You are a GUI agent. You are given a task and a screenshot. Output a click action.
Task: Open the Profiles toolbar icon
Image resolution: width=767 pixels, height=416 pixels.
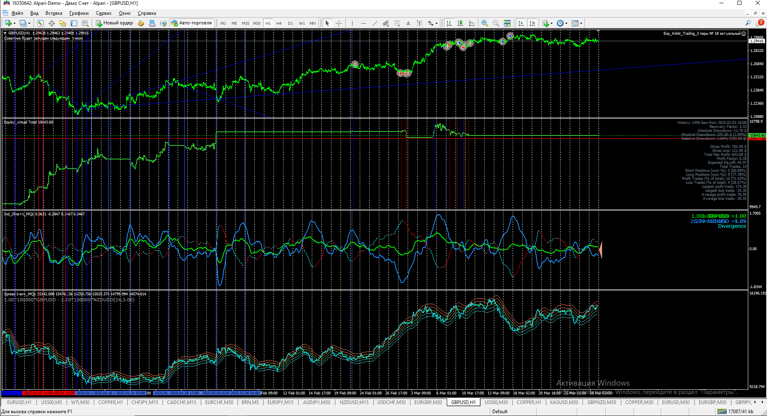click(x=23, y=23)
